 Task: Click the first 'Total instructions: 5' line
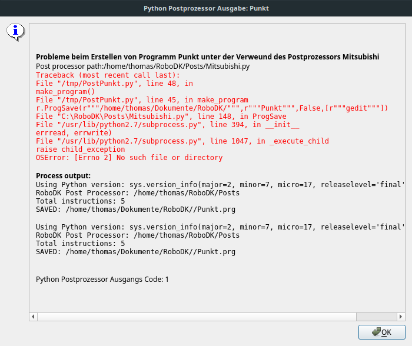point(80,201)
